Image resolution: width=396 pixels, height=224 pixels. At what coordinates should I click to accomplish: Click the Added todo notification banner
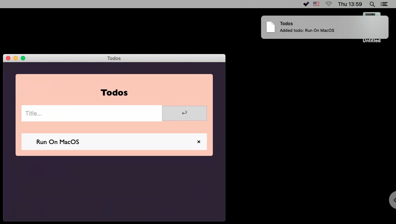tap(324, 27)
